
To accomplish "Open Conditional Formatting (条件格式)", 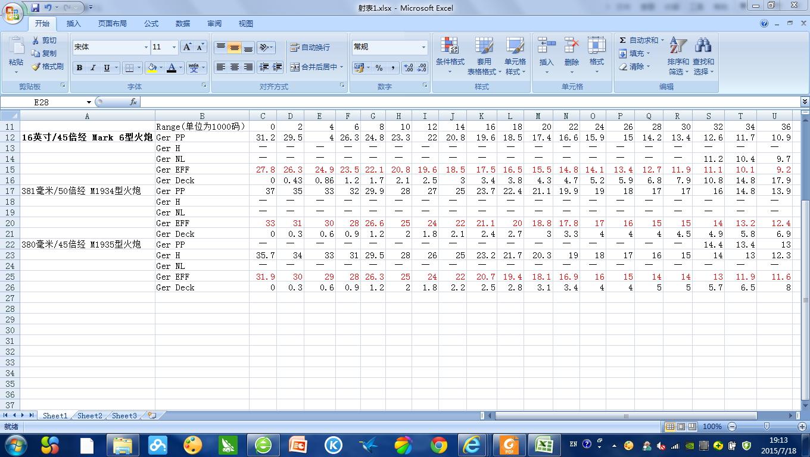I will tap(450, 57).
